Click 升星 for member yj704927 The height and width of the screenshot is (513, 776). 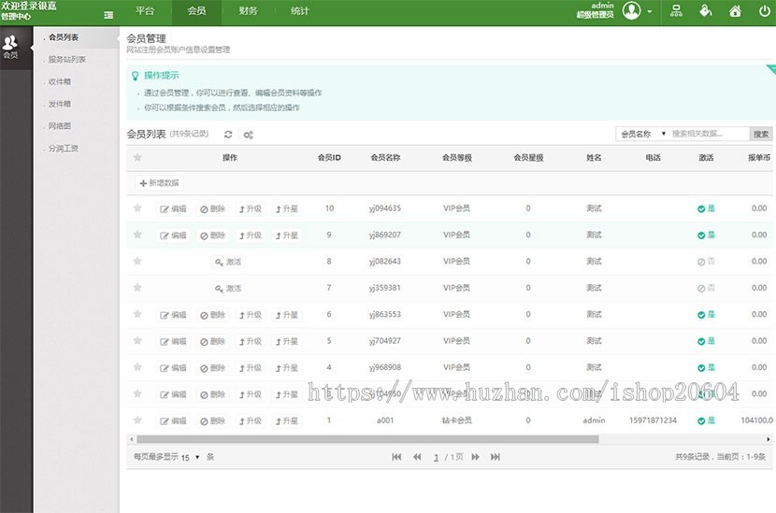[287, 342]
